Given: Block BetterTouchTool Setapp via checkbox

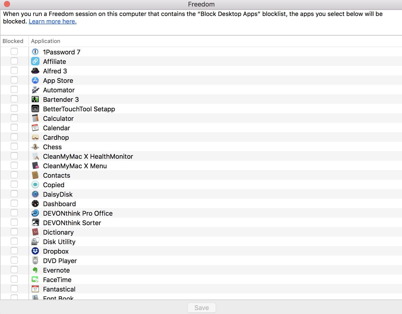Looking at the screenshot, I should [x=14, y=108].
